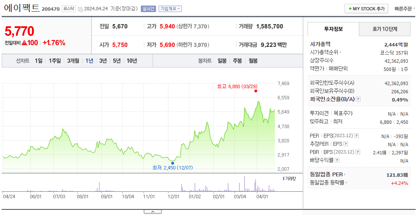Click 투자의견 label
Viewport: 417px width, 215px height.
(x=319, y=114)
